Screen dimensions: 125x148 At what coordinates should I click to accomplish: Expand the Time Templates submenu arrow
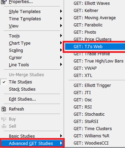61,19
